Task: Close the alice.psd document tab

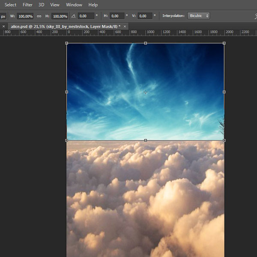Action: pos(125,26)
